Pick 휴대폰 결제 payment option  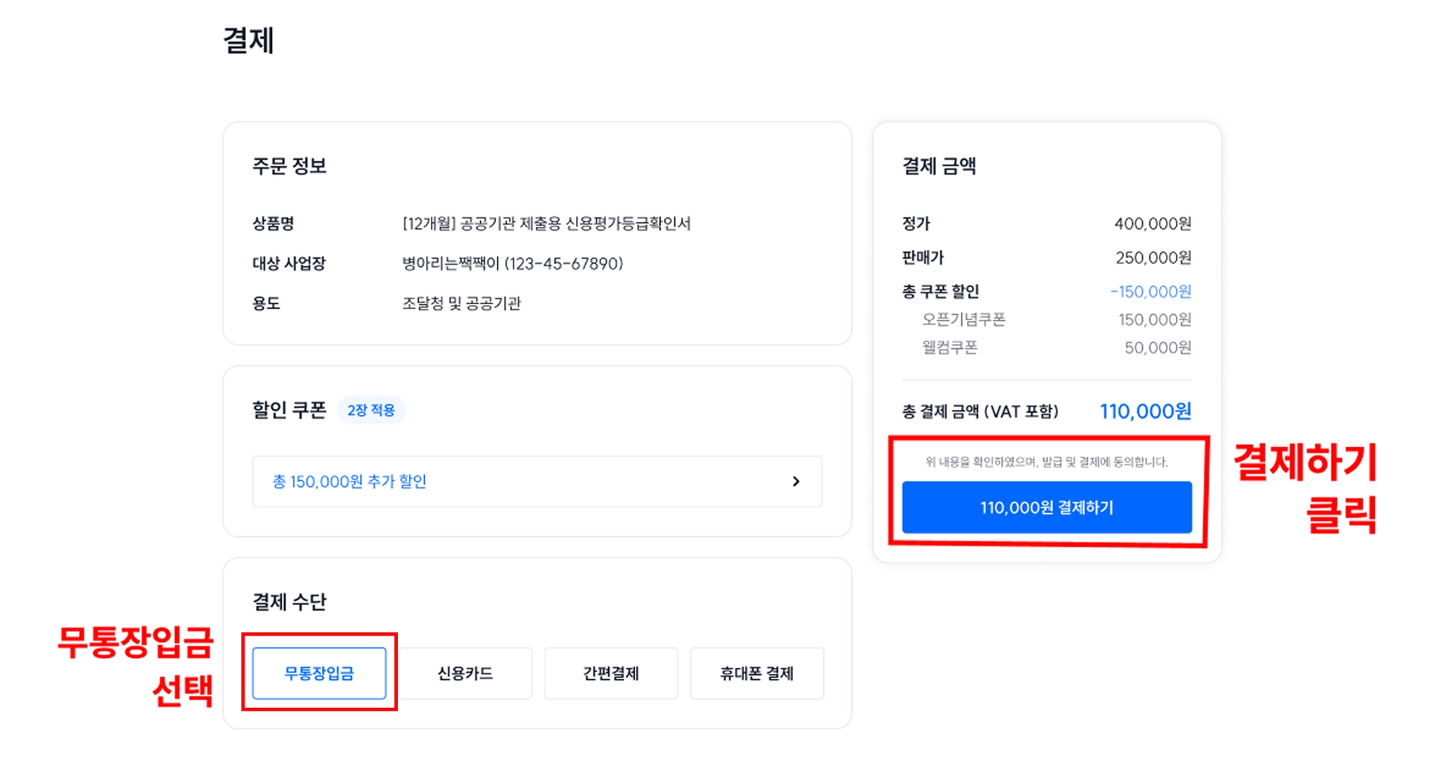point(756,673)
